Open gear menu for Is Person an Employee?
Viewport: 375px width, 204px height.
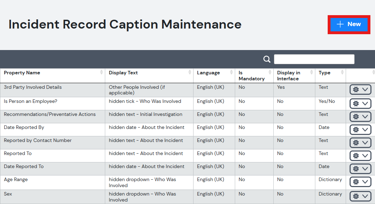pos(361,104)
